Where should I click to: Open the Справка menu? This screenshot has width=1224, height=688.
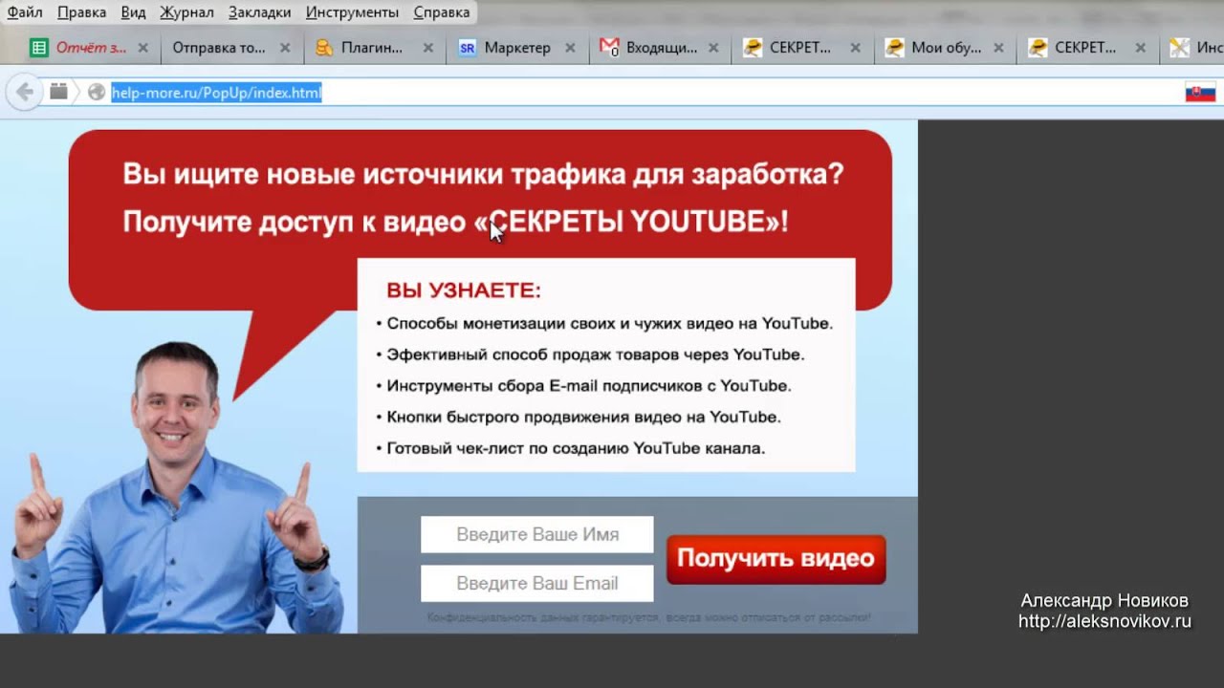(x=442, y=12)
